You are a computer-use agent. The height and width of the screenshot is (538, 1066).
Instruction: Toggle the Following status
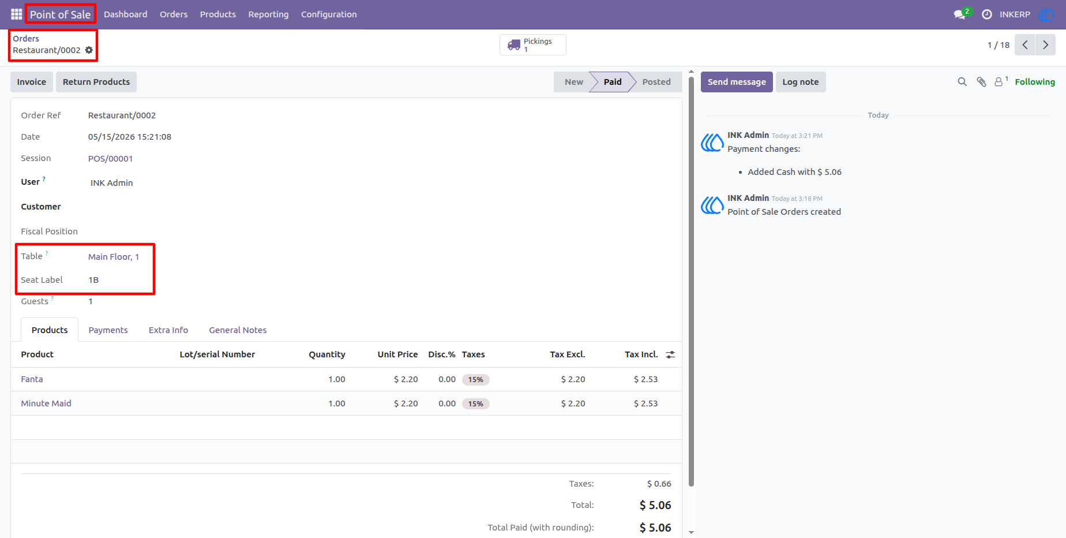1035,82
